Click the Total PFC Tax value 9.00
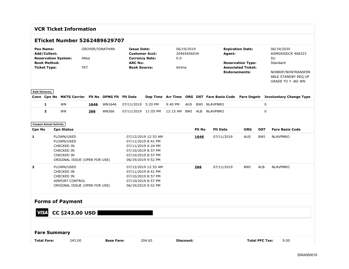349x269 pixels. coord(286,241)
